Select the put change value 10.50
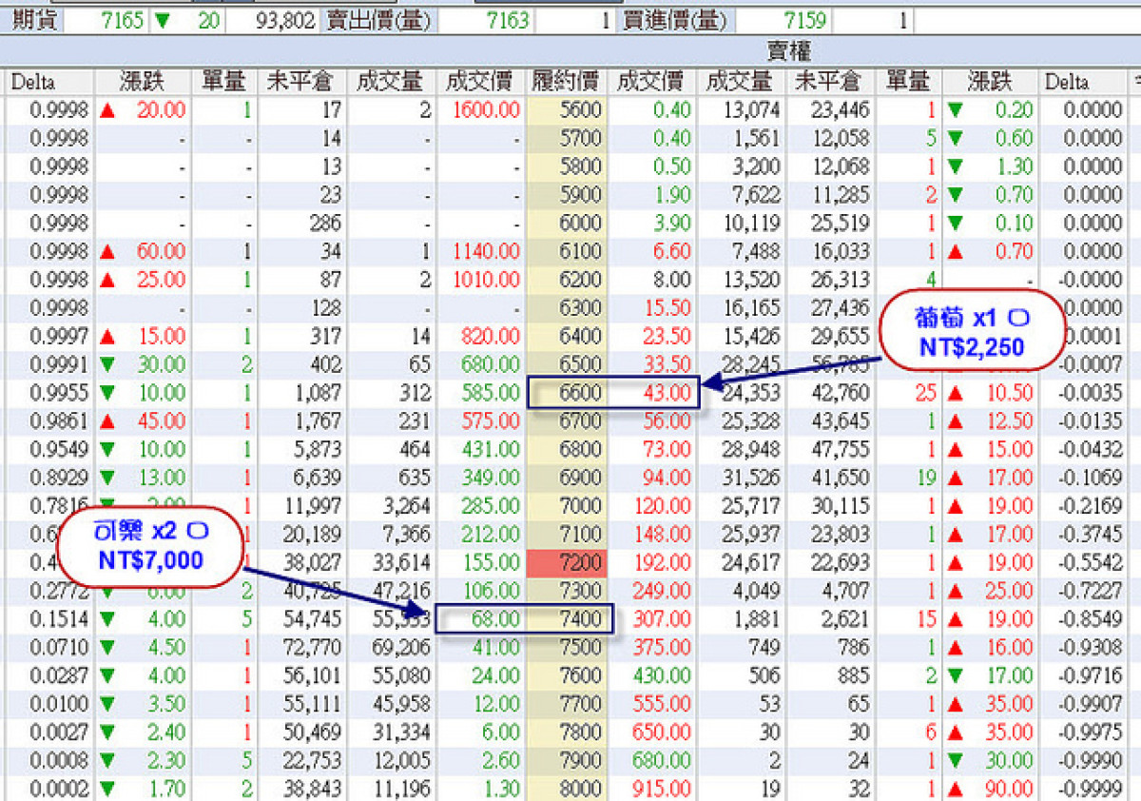Screen dimensions: 1141x801 click(x=1010, y=393)
